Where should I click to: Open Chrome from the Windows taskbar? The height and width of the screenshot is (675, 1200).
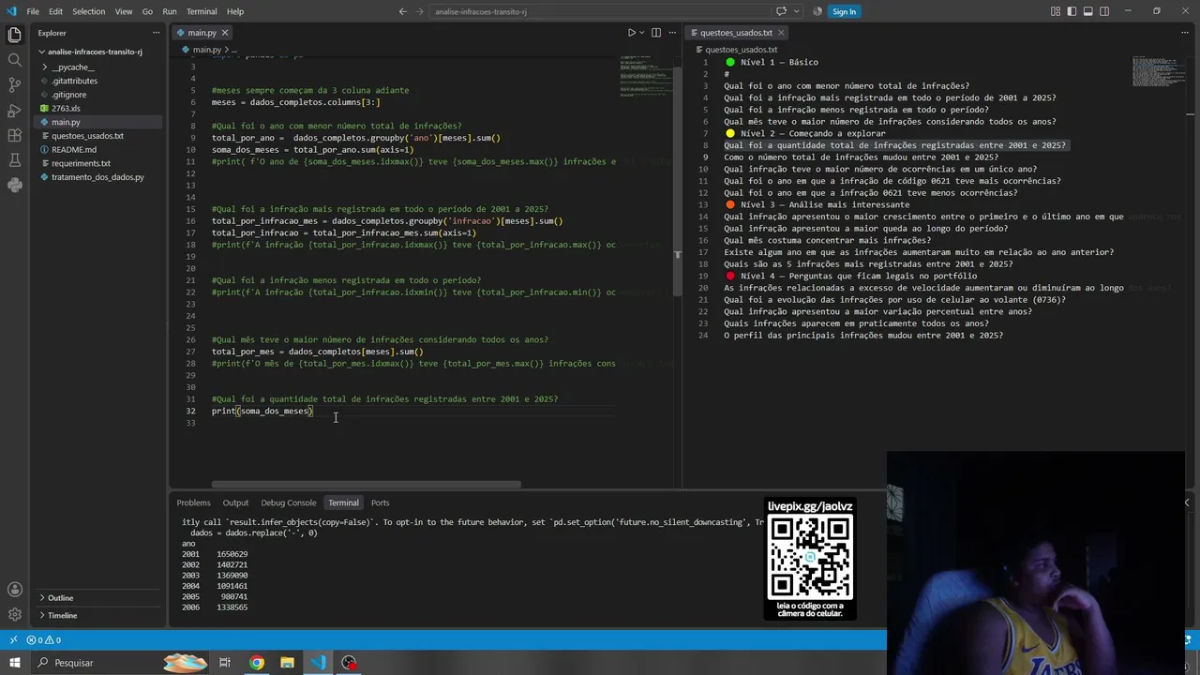tap(256, 663)
